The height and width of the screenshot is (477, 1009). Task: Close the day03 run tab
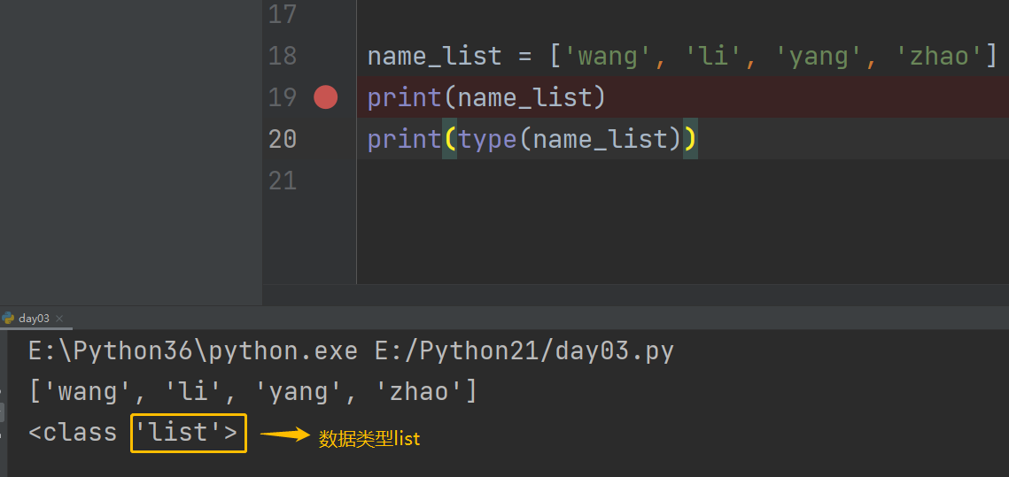point(58,319)
